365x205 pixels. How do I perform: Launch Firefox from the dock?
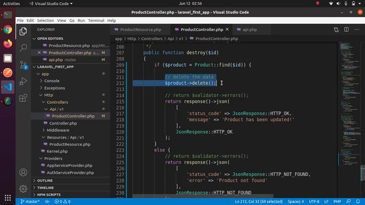point(7,44)
